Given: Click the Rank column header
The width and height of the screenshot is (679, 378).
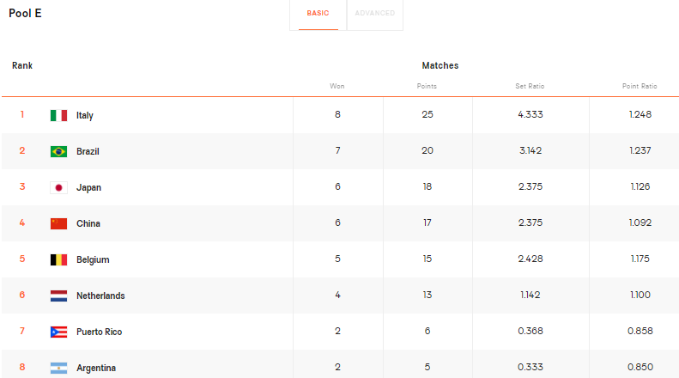Looking at the screenshot, I should [x=22, y=65].
